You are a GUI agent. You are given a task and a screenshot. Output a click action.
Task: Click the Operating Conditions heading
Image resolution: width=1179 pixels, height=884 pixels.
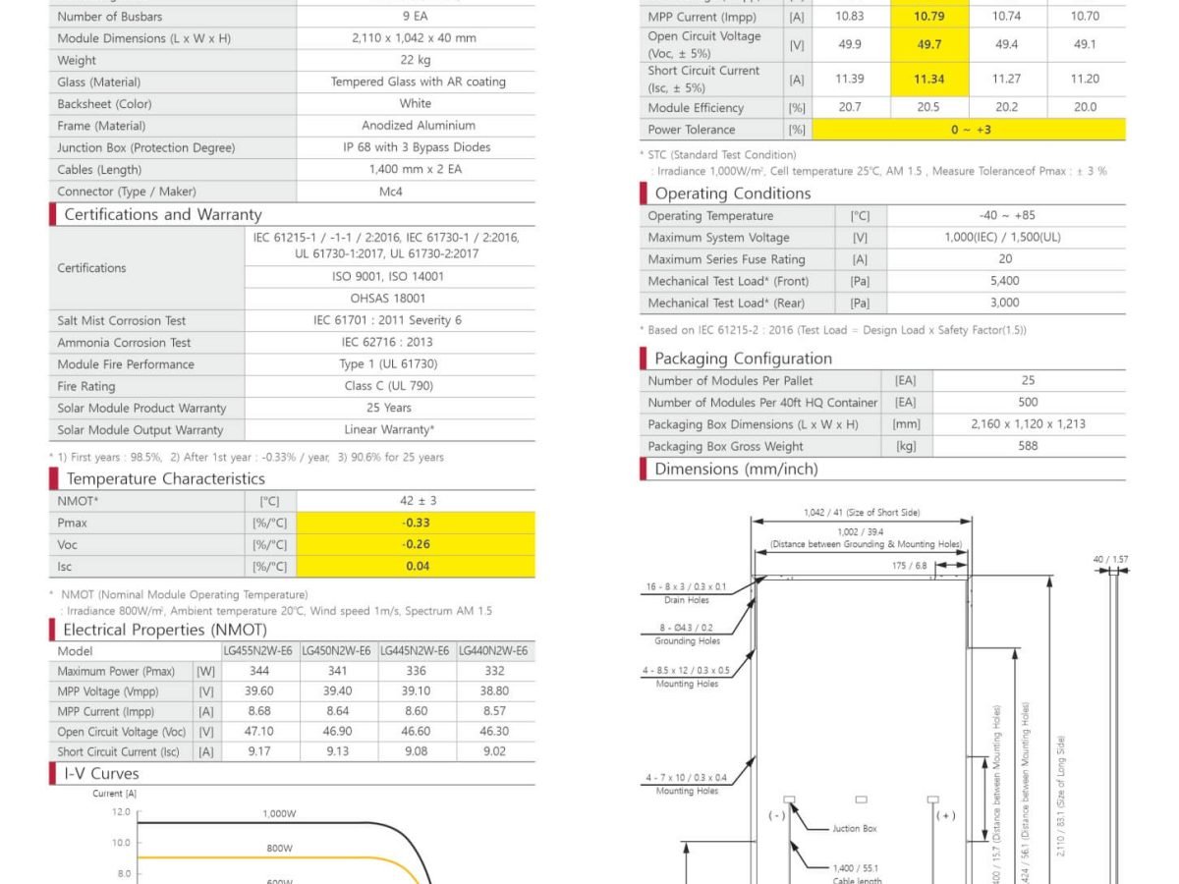click(733, 193)
